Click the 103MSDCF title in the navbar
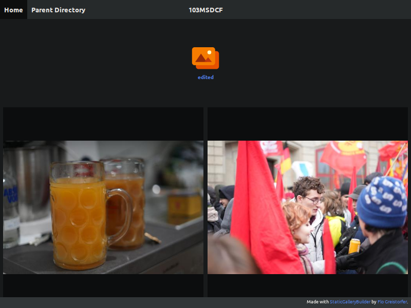The height and width of the screenshot is (308, 411). [x=206, y=9]
